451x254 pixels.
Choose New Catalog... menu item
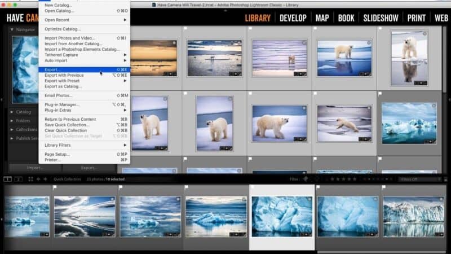coord(84,5)
